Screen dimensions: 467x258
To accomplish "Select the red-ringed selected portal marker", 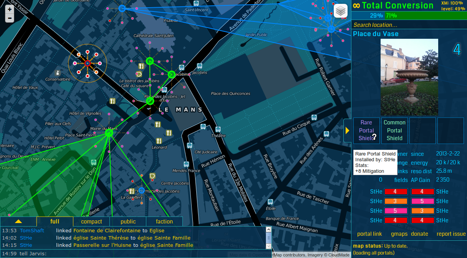I will pos(87,63).
